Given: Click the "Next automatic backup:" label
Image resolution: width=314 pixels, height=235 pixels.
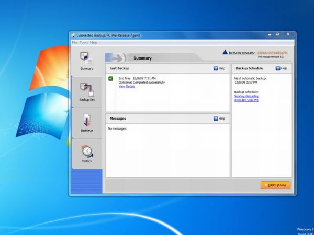Looking at the screenshot, I should point(250,78).
